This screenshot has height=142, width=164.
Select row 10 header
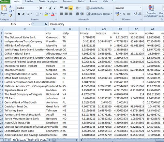(2, 70)
